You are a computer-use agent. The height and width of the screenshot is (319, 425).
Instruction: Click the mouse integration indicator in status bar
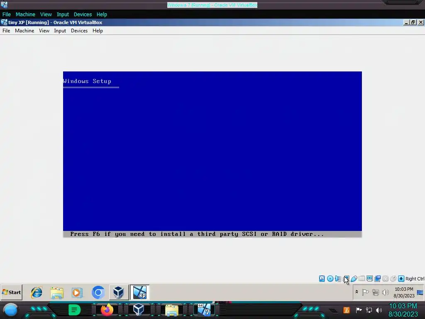pyautogui.click(x=393, y=279)
